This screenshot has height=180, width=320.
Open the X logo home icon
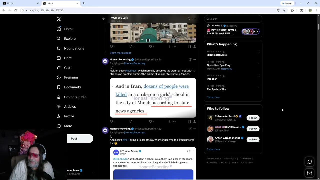pyautogui.click(x=59, y=19)
